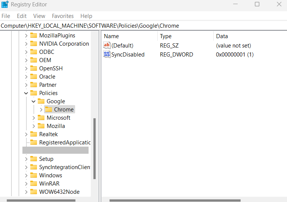287x202 pixels.
Task: Select the Realtek folder icon
Action: click(34, 134)
